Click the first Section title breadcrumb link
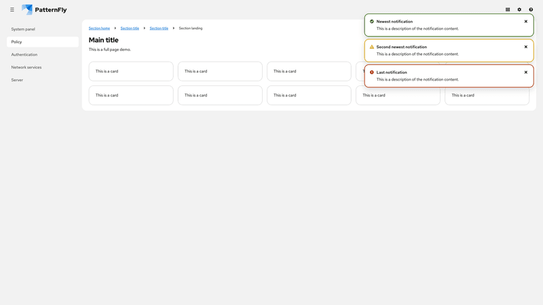This screenshot has width=543, height=305. [x=130, y=28]
